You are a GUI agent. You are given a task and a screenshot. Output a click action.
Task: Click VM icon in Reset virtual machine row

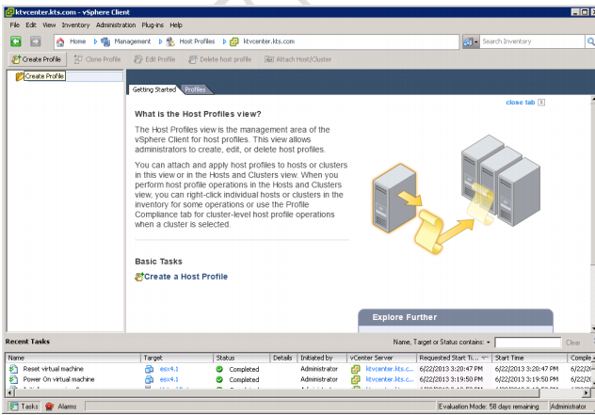[x=149, y=369]
